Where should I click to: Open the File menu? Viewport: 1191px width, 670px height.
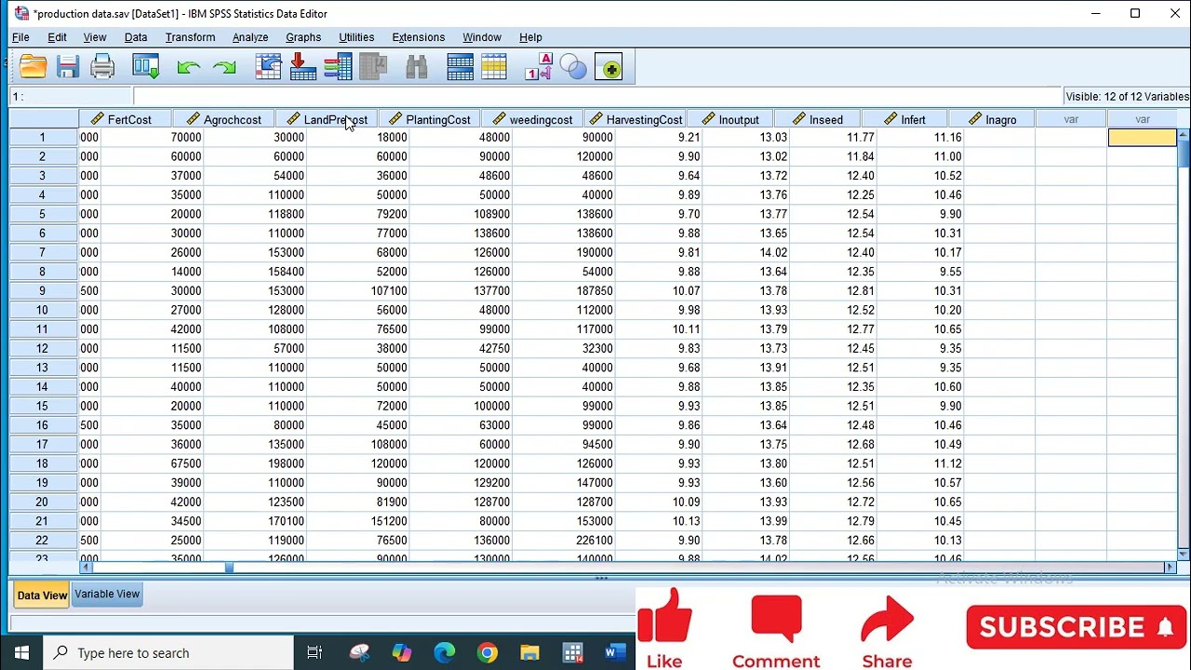pos(20,37)
